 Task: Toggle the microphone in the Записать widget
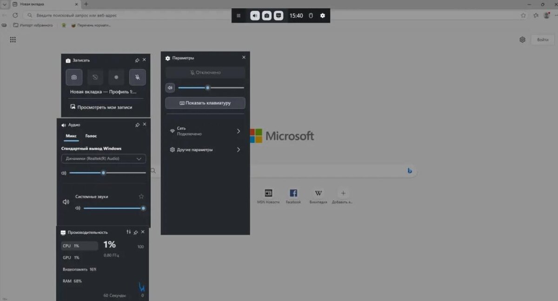click(137, 77)
